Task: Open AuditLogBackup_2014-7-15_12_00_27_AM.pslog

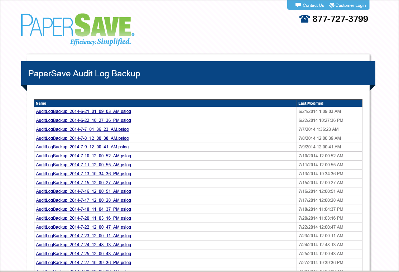Action: click(x=83, y=182)
